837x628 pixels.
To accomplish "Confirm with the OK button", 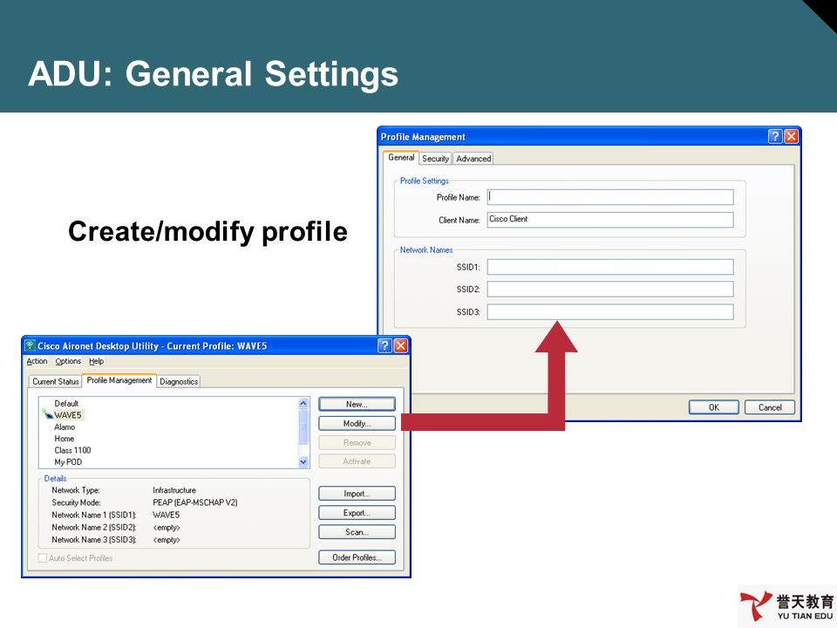I will click(x=714, y=407).
